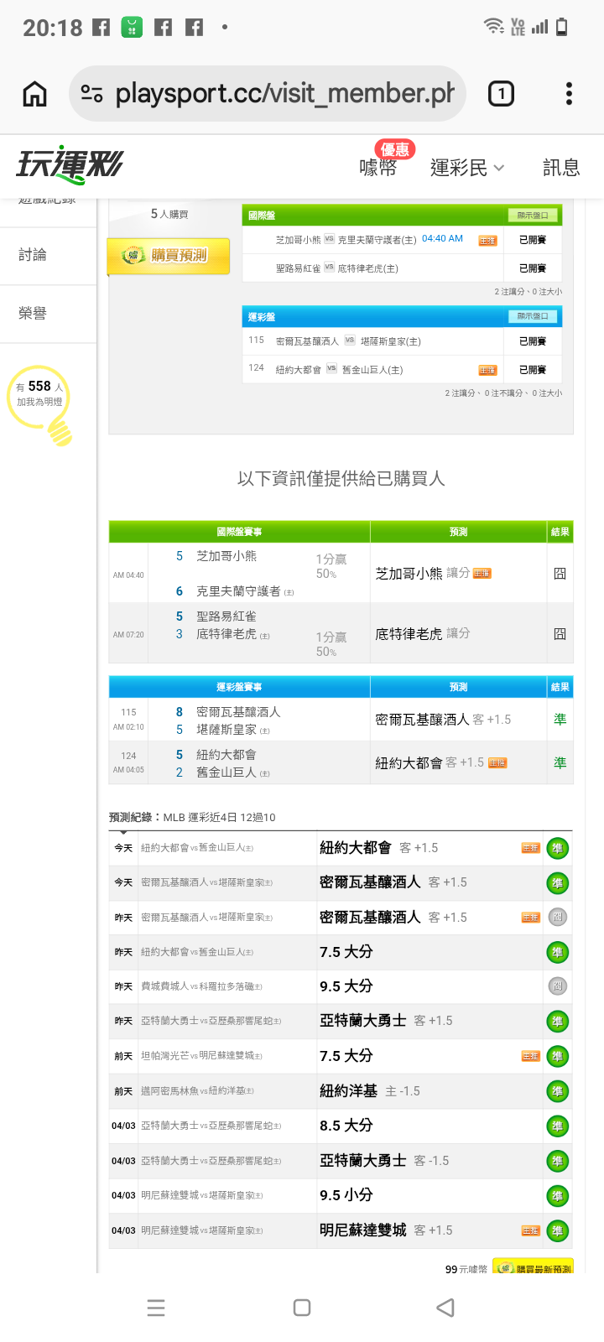This screenshot has height=1342, width=604.
Task: Tap Android recent apps navigation button
Action: coord(156,1308)
